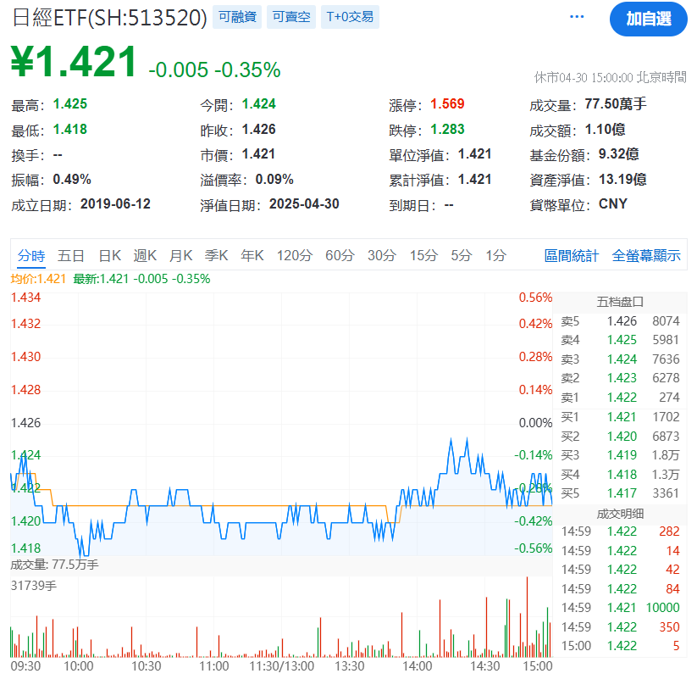The image size is (697, 679).
Task: Open the 週K chart tab
Action: (145, 256)
